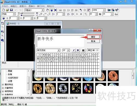Click 取消 to cancel the text dialog

click(x=93, y=41)
